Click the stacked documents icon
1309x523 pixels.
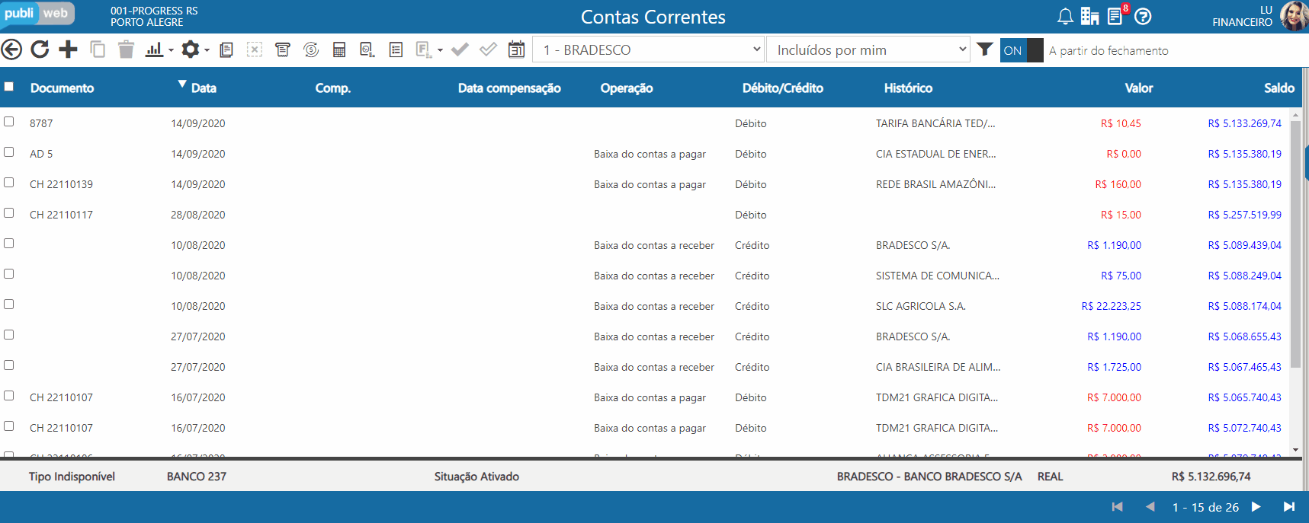pos(226,49)
